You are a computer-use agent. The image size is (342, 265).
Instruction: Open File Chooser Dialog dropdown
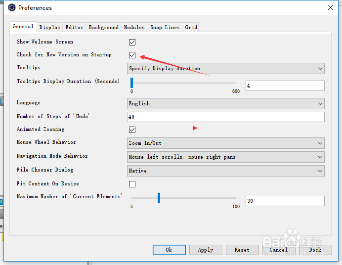pos(226,171)
